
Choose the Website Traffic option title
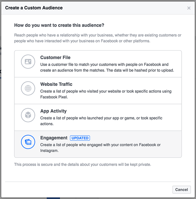tap(56, 84)
